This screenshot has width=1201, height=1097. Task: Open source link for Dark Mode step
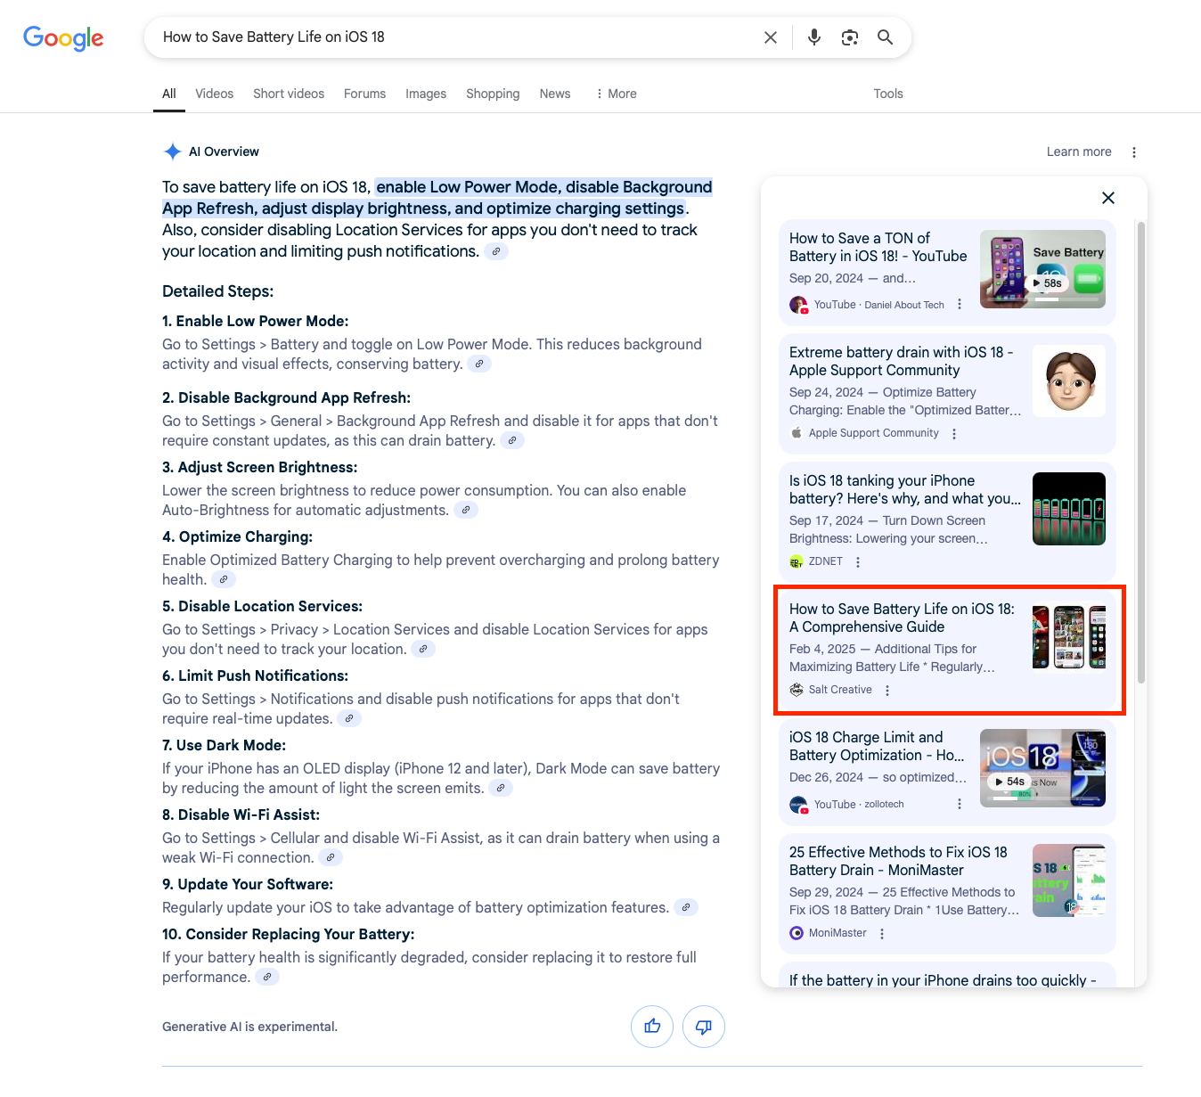[x=502, y=789]
